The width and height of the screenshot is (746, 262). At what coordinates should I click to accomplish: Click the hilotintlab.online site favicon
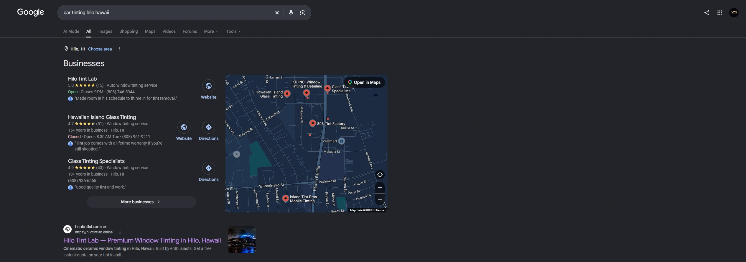point(67,229)
